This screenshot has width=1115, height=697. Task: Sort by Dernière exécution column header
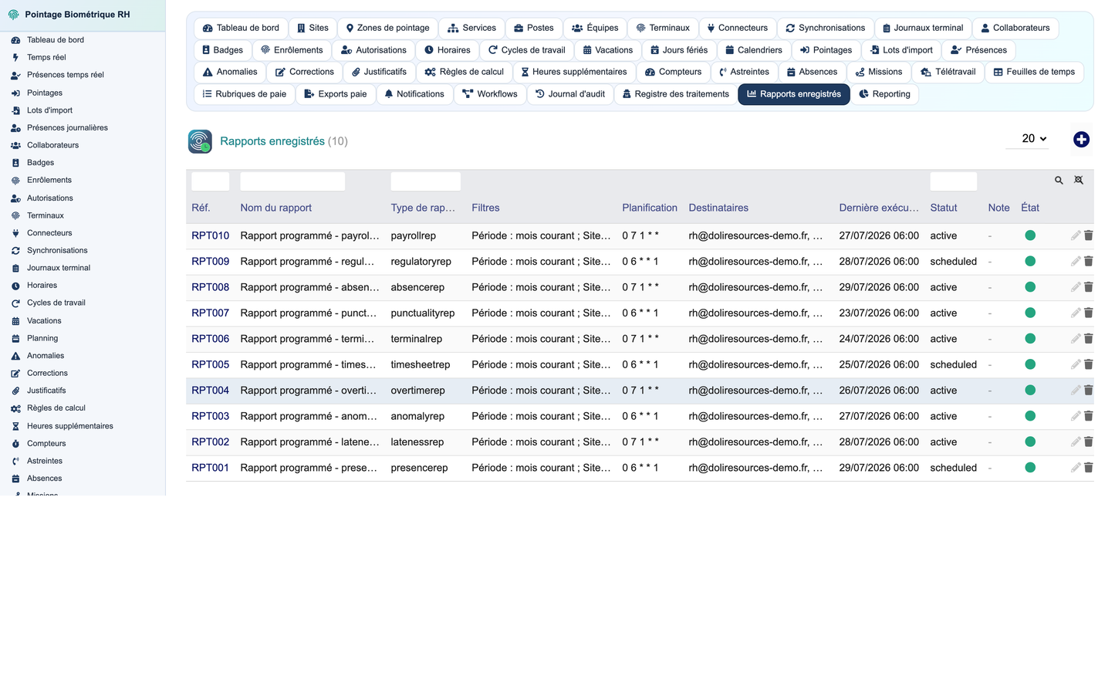pyautogui.click(x=879, y=208)
